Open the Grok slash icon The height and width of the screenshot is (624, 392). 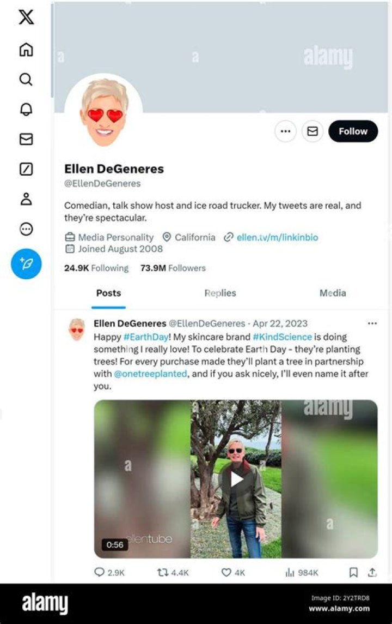pos(26,169)
